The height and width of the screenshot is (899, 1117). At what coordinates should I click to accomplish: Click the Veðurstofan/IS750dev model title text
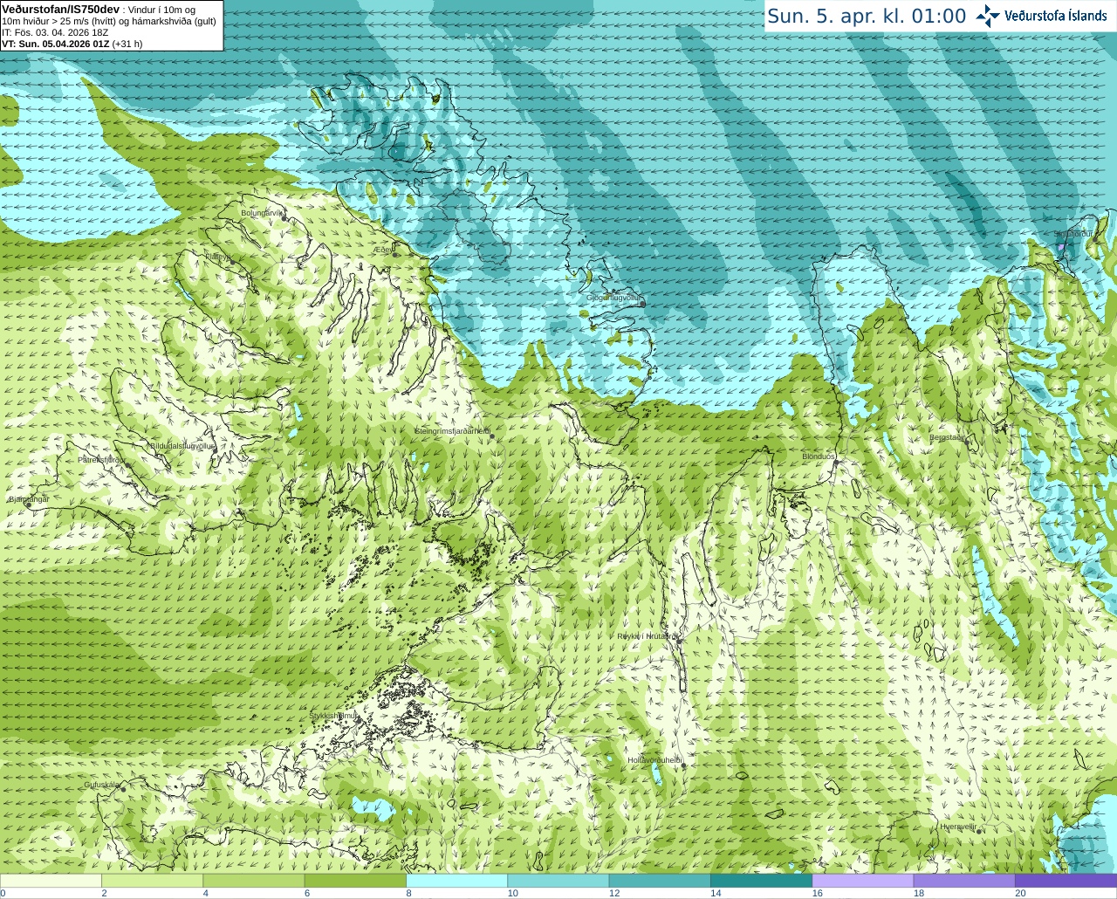coord(61,9)
